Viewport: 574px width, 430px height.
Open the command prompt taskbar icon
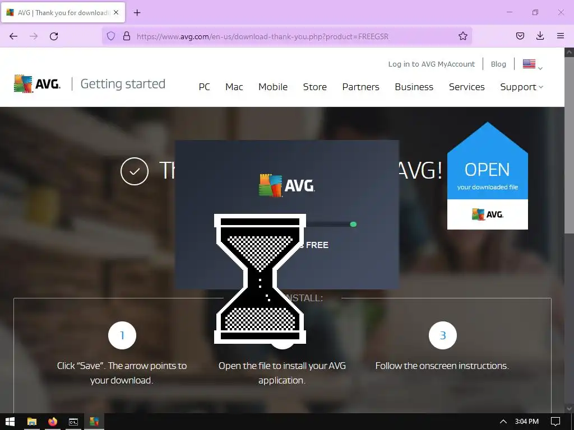click(73, 422)
